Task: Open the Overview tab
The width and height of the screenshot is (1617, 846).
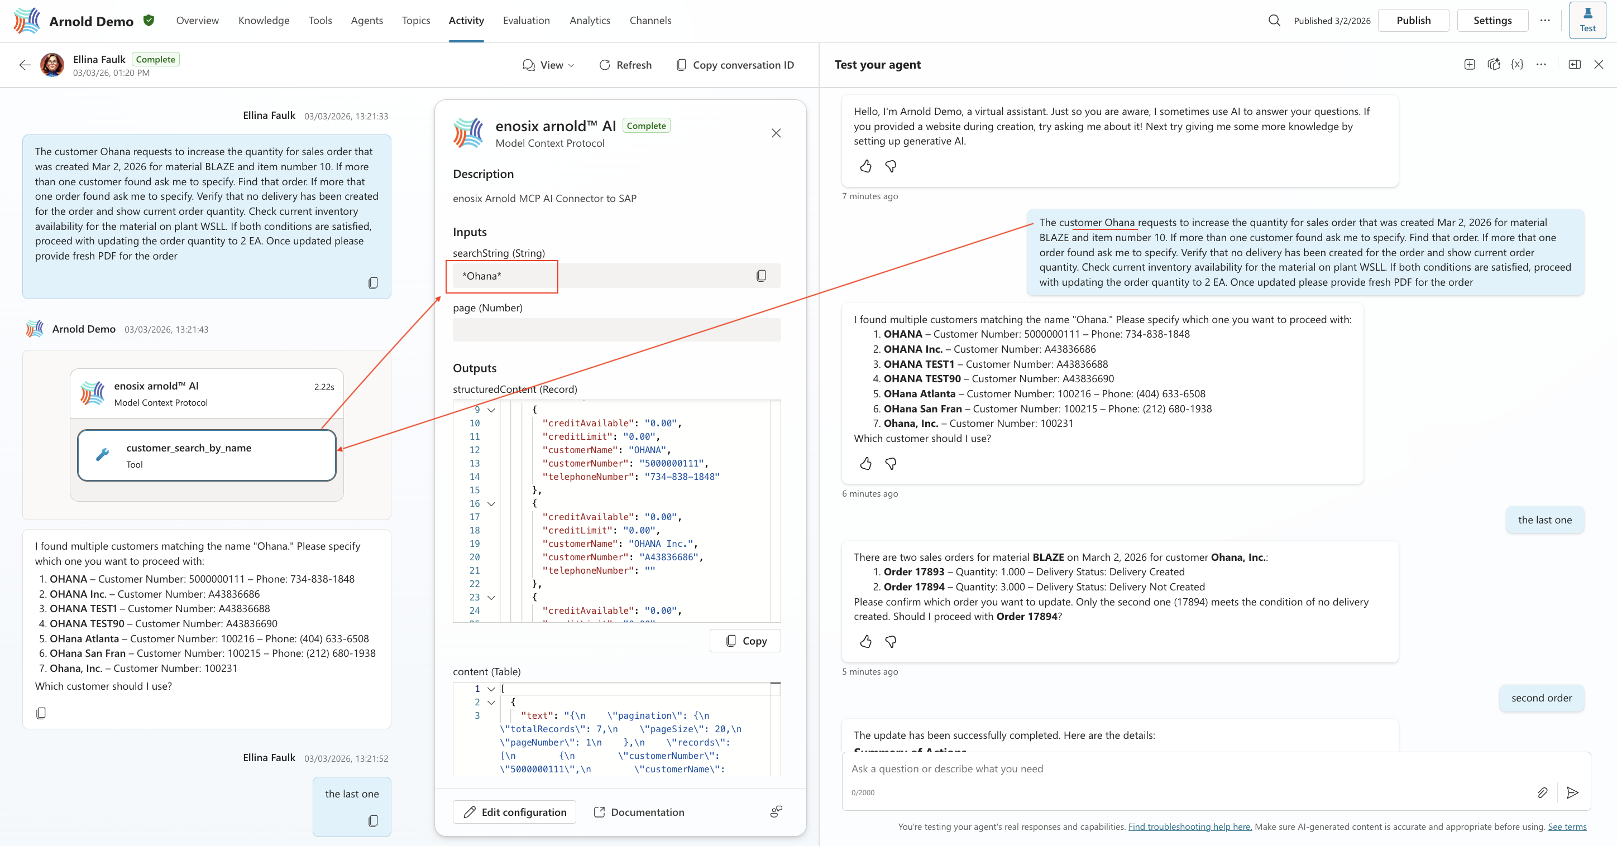Action: click(197, 21)
